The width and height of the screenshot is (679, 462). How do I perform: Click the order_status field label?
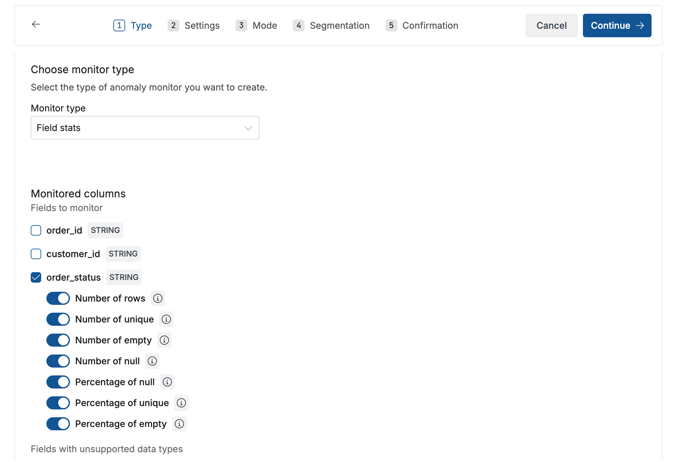[74, 277]
